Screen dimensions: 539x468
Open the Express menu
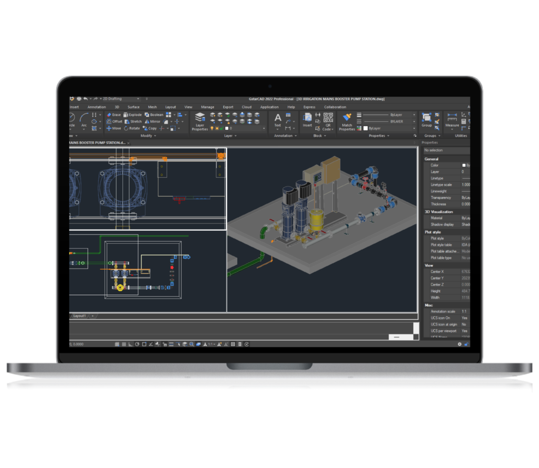pyautogui.click(x=309, y=107)
